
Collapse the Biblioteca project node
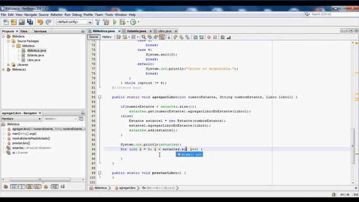tap(3, 36)
